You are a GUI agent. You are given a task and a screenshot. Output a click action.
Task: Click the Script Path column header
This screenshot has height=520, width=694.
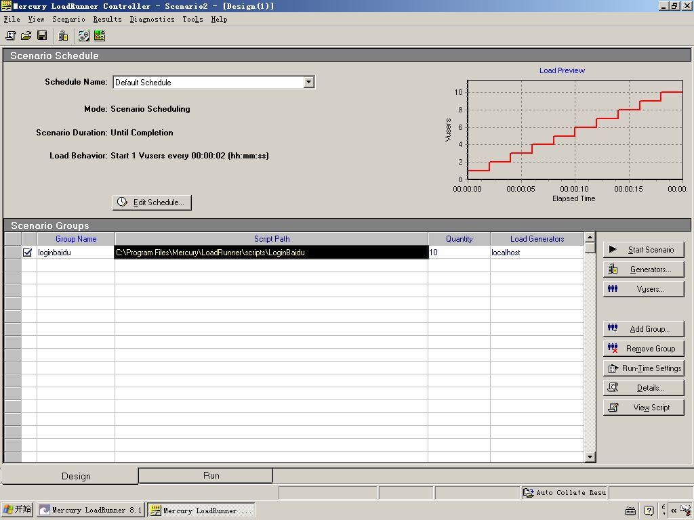(x=271, y=239)
